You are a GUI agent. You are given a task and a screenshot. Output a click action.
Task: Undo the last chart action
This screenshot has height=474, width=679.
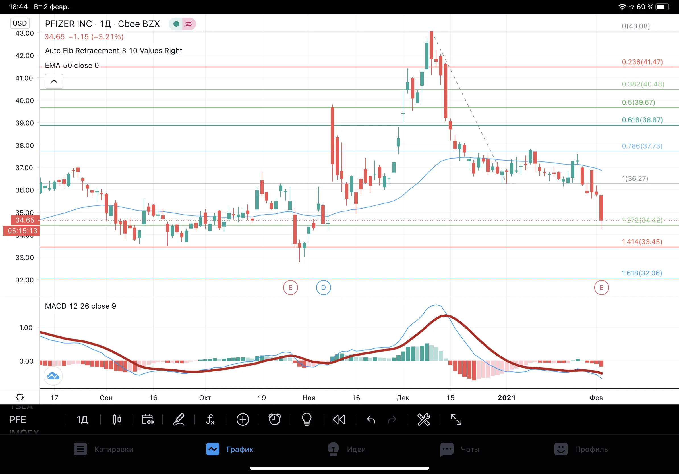[x=371, y=419]
